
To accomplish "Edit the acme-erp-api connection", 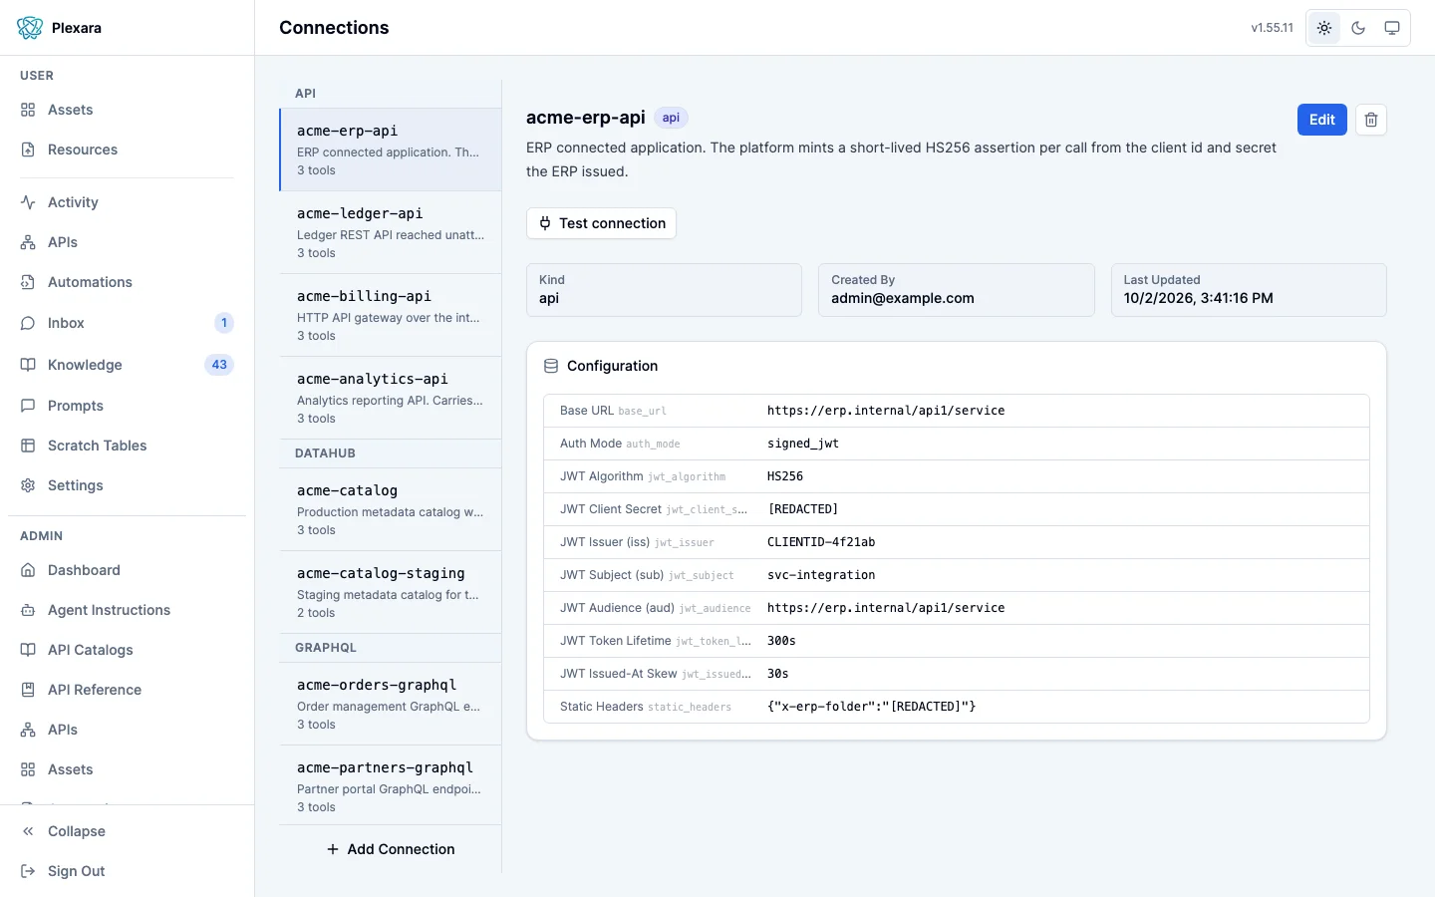I will pyautogui.click(x=1322, y=120).
